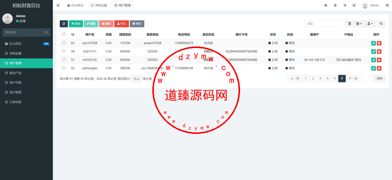Screen dimensions: 392x180
Task: Open 用户存款 in the sidebar
Action: pyautogui.click(x=26, y=83)
